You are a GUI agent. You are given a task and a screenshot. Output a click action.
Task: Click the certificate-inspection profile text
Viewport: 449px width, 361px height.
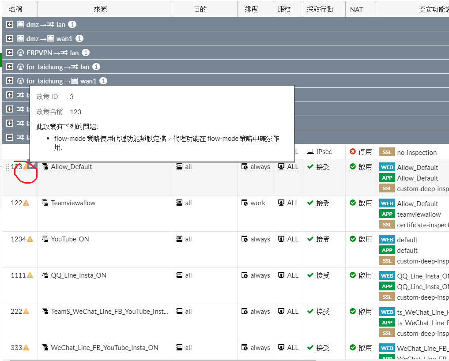tap(423, 225)
